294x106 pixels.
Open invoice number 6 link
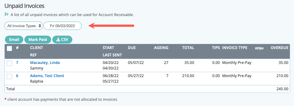point(17,76)
